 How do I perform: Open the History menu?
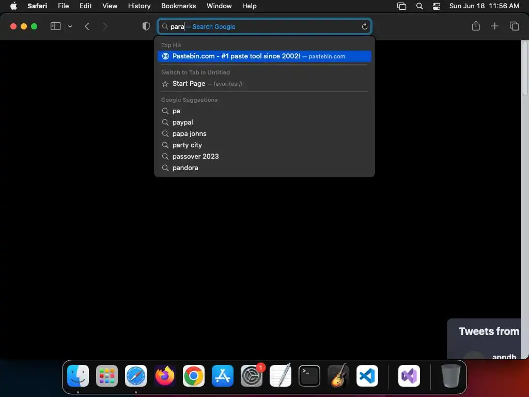[139, 6]
